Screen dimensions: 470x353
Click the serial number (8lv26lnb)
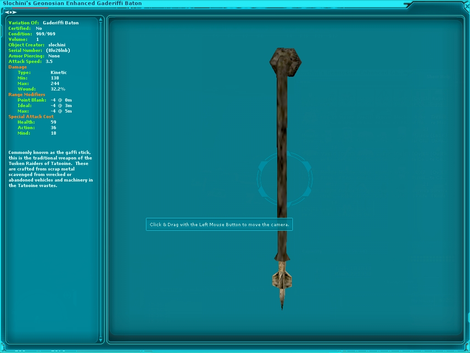pos(58,51)
